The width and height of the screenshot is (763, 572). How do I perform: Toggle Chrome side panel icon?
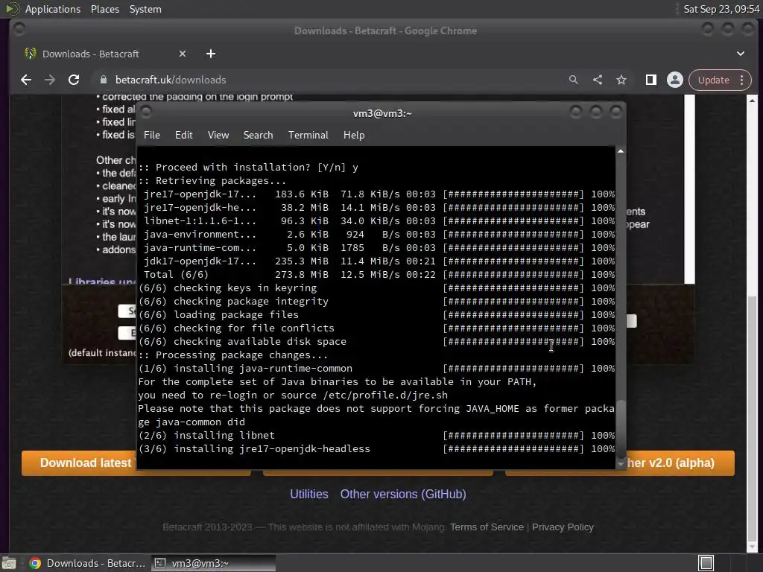pyautogui.click(x=650, y=80)
